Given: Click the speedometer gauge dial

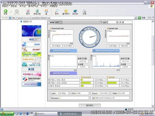Looking at the screenshot, I should click(90, 37).
